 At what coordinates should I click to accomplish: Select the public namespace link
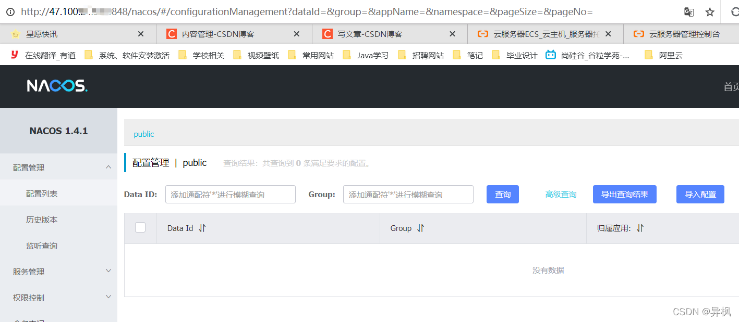[x=144, y=134]
